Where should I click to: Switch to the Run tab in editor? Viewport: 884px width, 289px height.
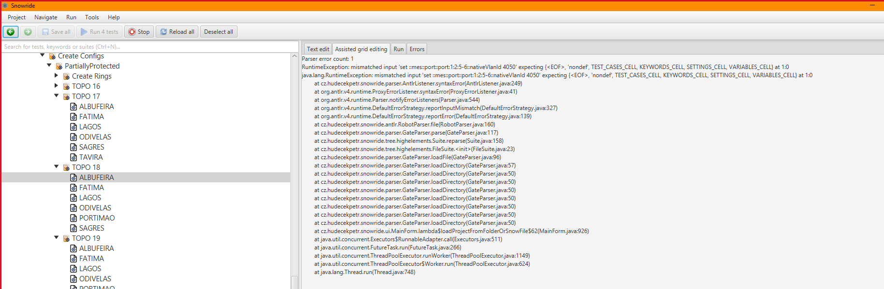(398, 49)
